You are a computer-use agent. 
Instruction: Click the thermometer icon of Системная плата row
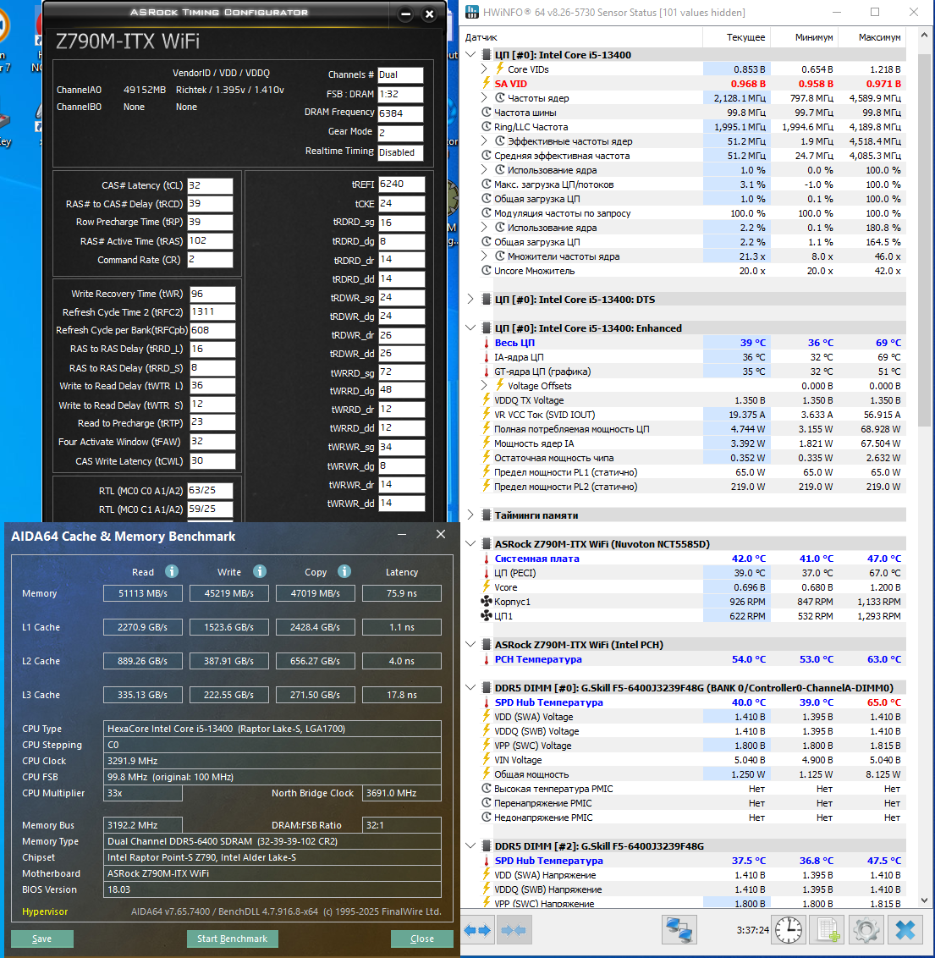click(487, 559)
